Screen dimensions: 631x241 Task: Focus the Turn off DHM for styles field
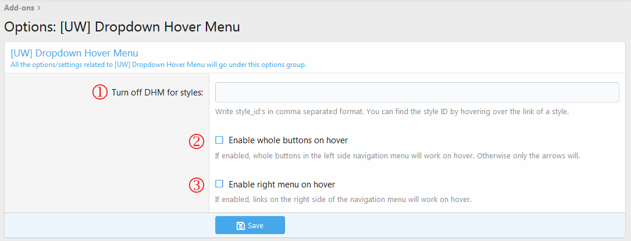417,93
